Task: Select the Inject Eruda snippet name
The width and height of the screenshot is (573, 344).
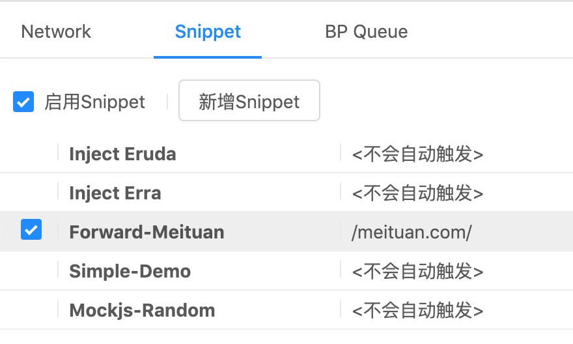Action: [x=122, y=154]
